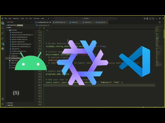Open gnome-wm-keybindings.nix in explorer
The width and height of the screenshot is (165, 123).
tap(21, 47)
